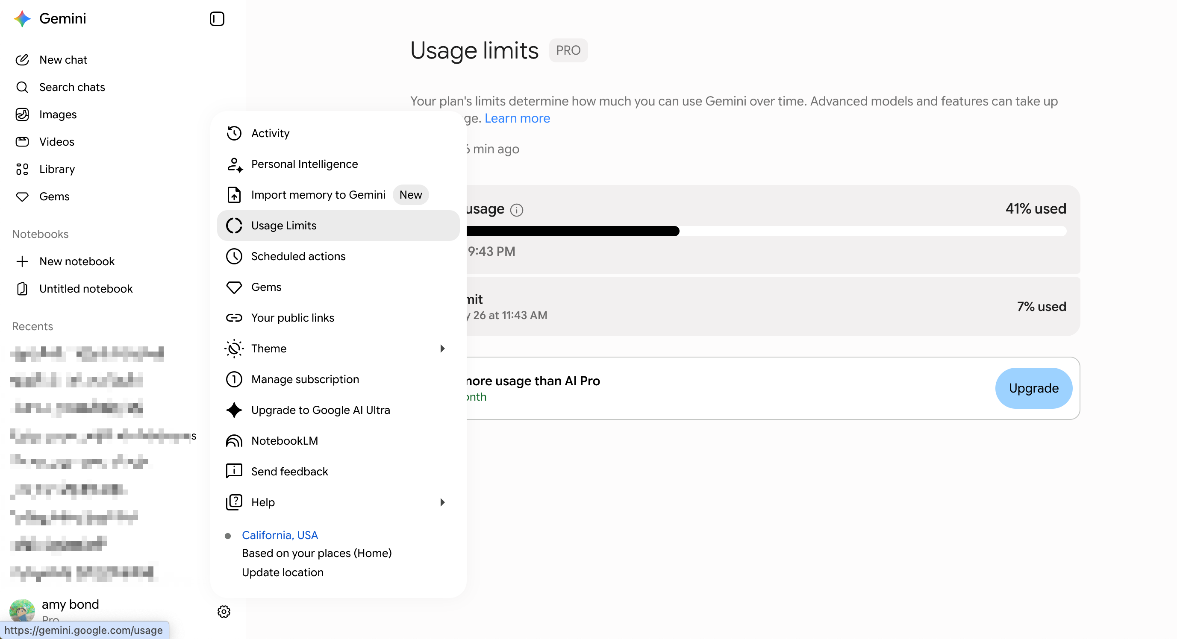This screenshot has width=1177, height=639.
Task: Expand the Theme submenu
Action: click(338, 349)
